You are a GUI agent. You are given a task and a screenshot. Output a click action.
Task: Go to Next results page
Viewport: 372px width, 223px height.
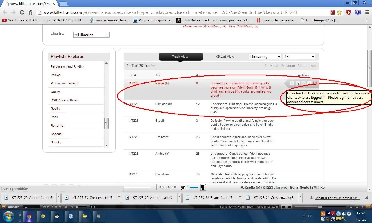[x=302, y=66]
